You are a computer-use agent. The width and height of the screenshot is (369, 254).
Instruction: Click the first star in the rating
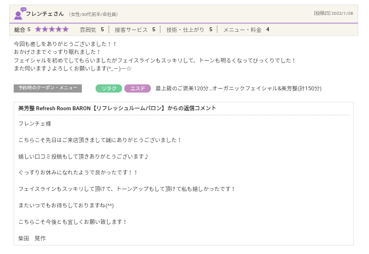38,29
